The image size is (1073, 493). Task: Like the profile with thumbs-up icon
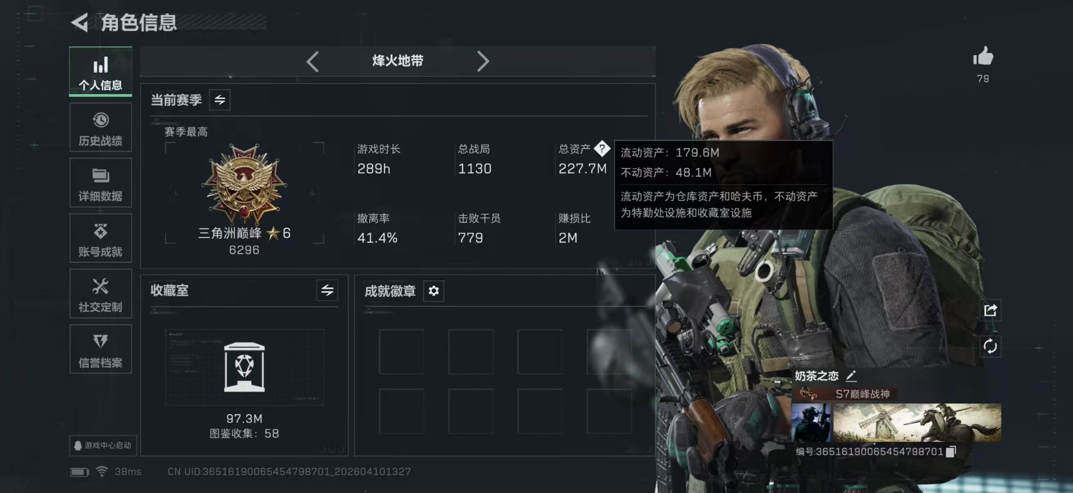pyautogui.click(x=983, y=56)
